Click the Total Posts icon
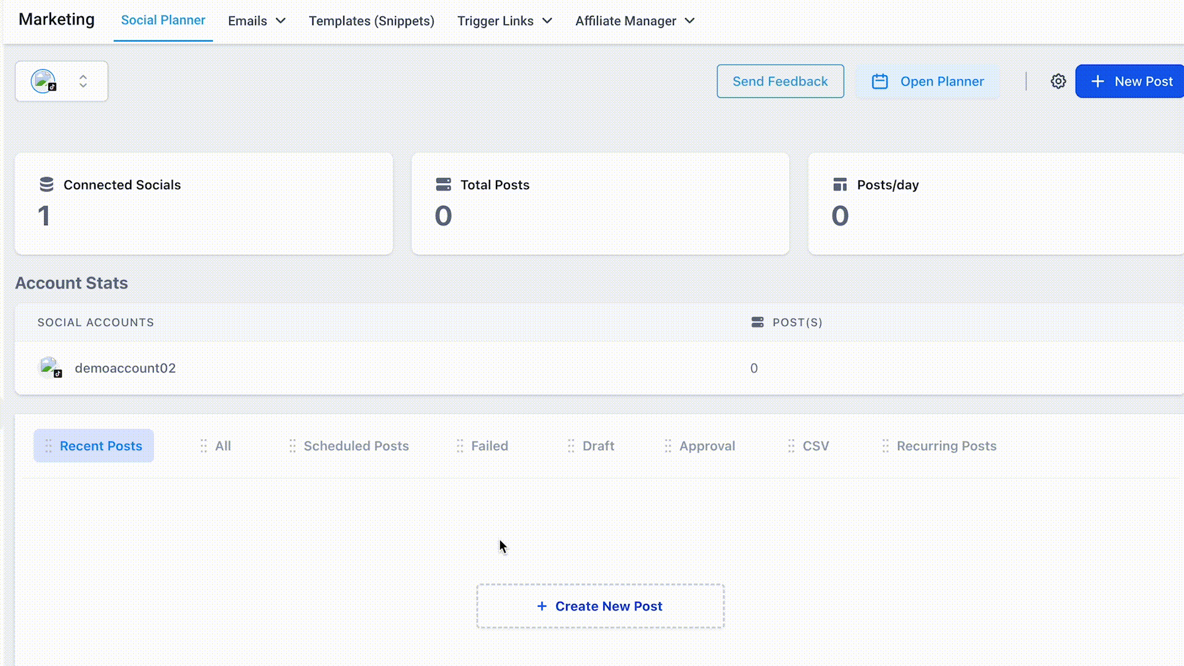This screenshot has height=666, width=1184. (443, 184)
